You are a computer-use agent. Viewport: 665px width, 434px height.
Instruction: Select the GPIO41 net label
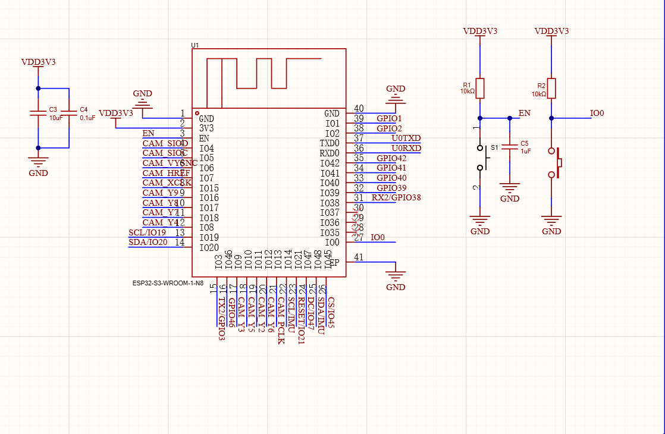391,168
